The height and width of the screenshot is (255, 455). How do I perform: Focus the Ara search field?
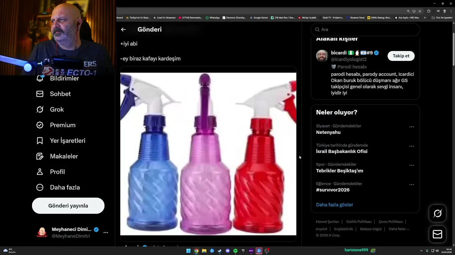coord(365,29)
